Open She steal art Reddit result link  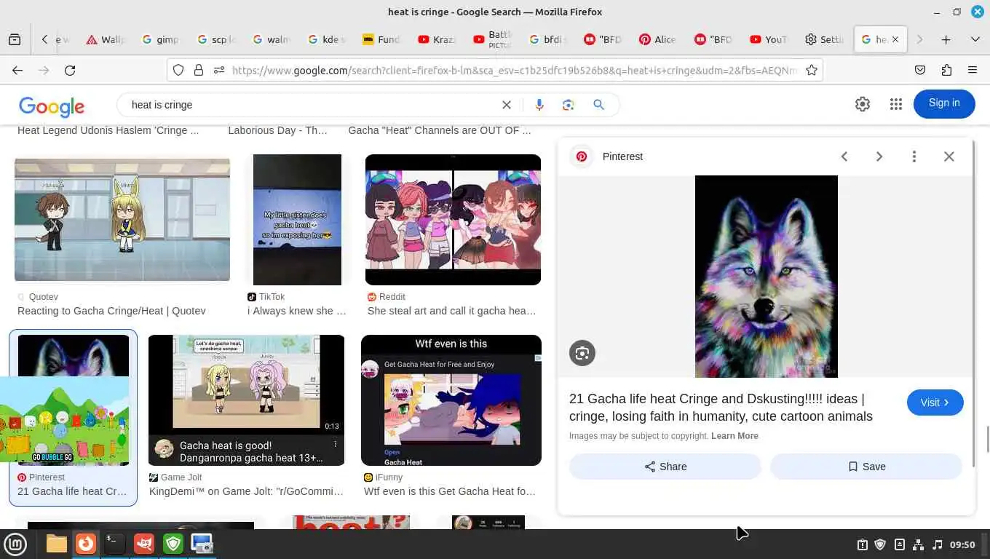tap(451, 311)
